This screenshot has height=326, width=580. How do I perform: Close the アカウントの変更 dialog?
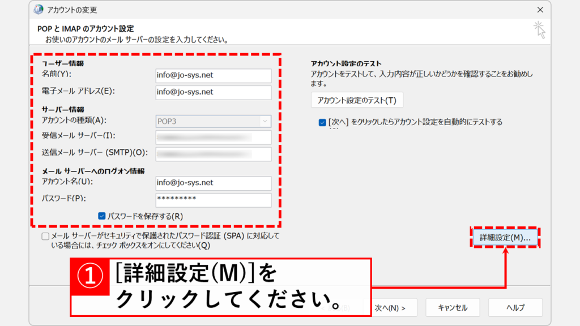coord(540,10)
